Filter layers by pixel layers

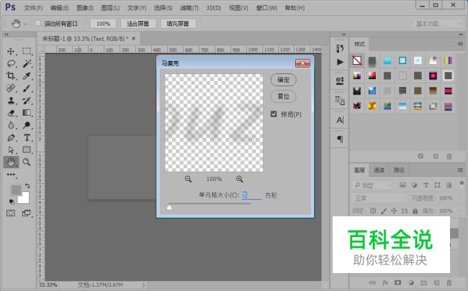point(403,185)
